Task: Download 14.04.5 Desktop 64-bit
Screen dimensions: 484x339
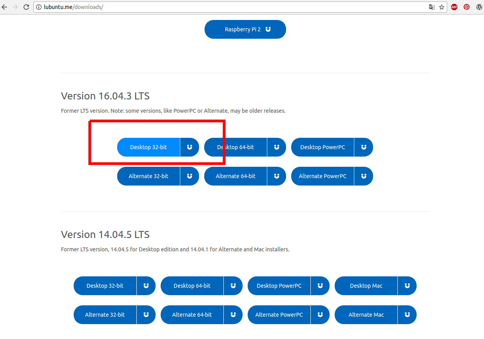Action: click(192, 286)
